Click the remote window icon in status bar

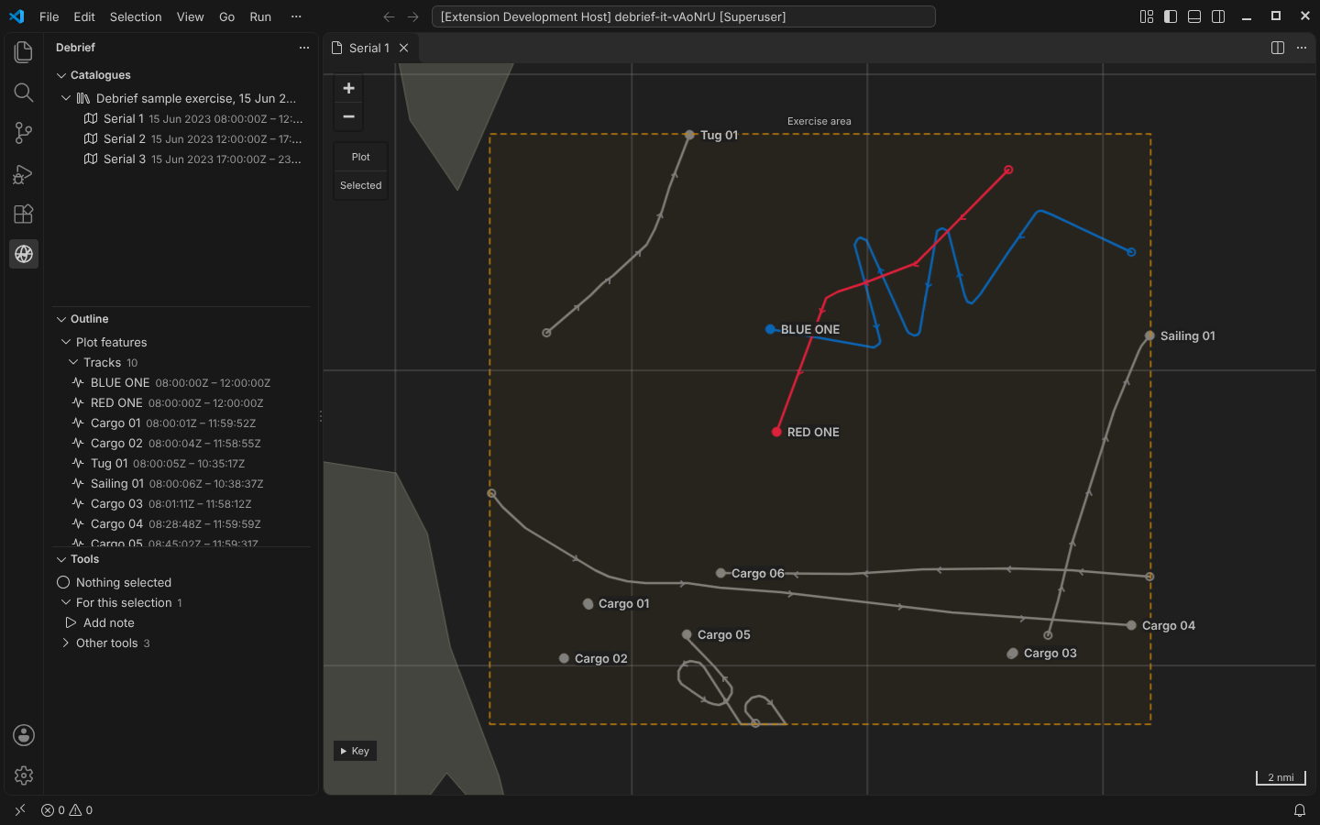(x=20, y=810)
